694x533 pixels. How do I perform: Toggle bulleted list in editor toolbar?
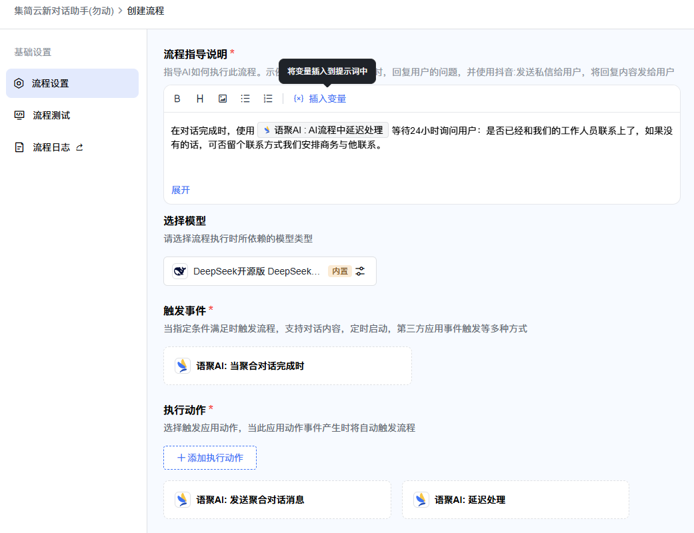point(245,99)
